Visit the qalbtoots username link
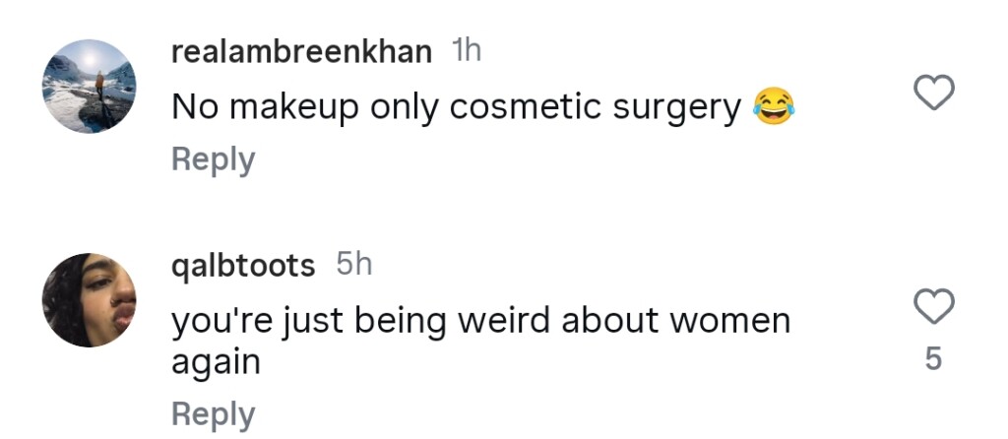Viewport: 1008px width, 439px height. [243, 265]
